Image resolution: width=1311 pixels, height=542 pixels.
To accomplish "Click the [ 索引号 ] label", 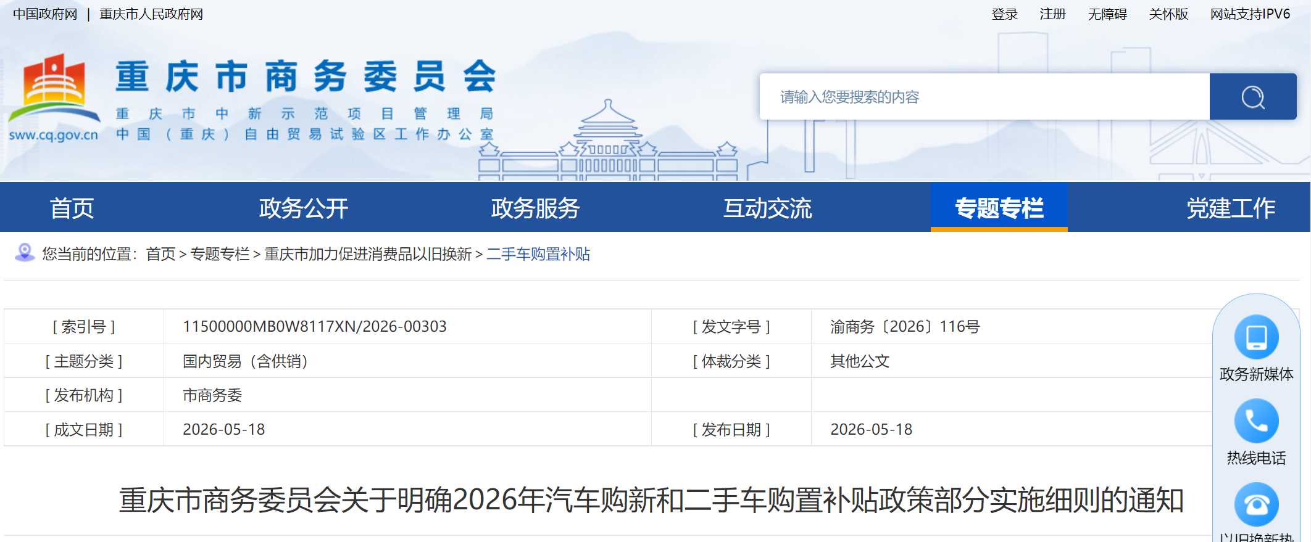I will point(84,326).
